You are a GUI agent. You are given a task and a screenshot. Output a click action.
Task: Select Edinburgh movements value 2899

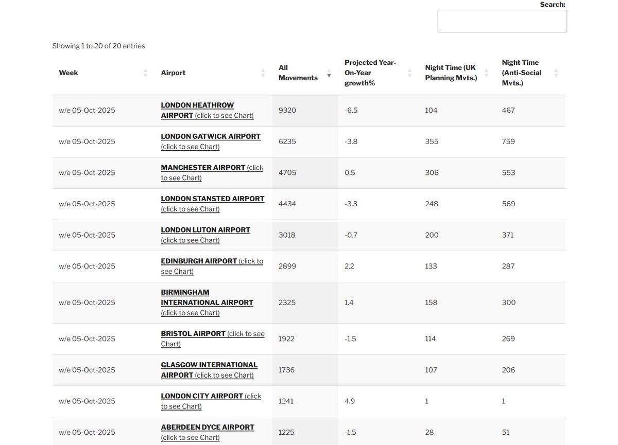287,266
